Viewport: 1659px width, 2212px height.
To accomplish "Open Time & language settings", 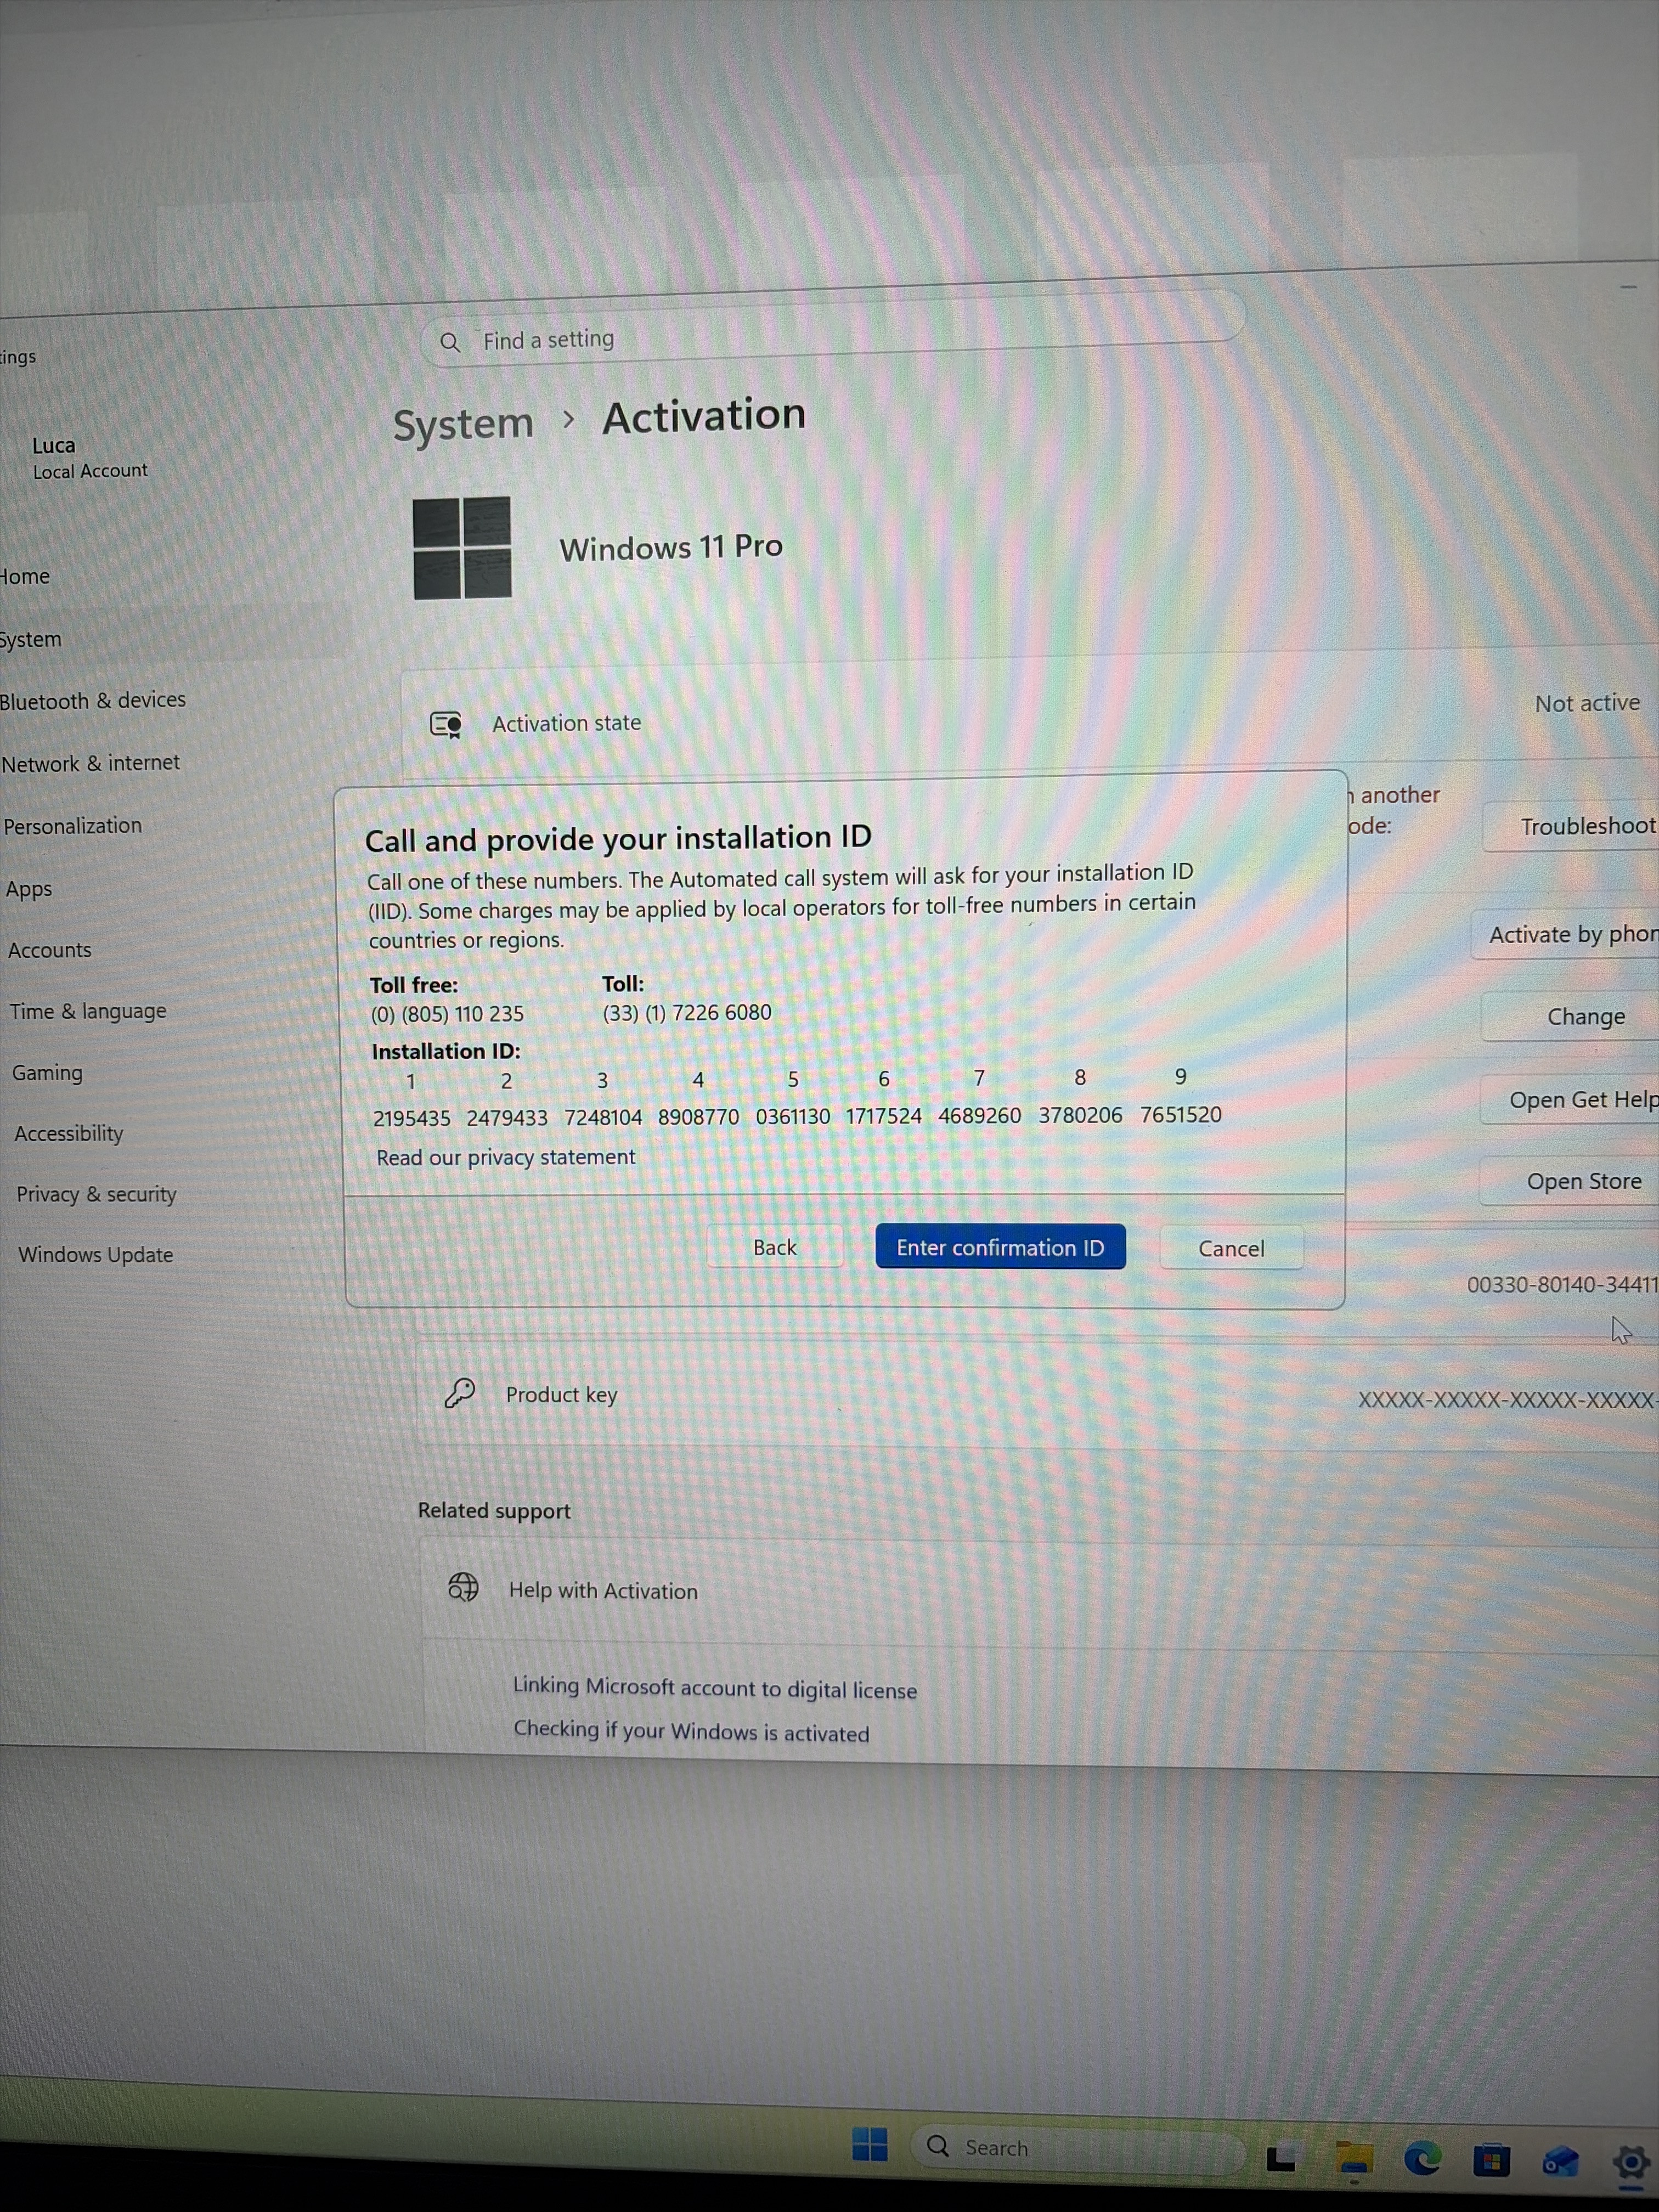I will click(88, 1011).
